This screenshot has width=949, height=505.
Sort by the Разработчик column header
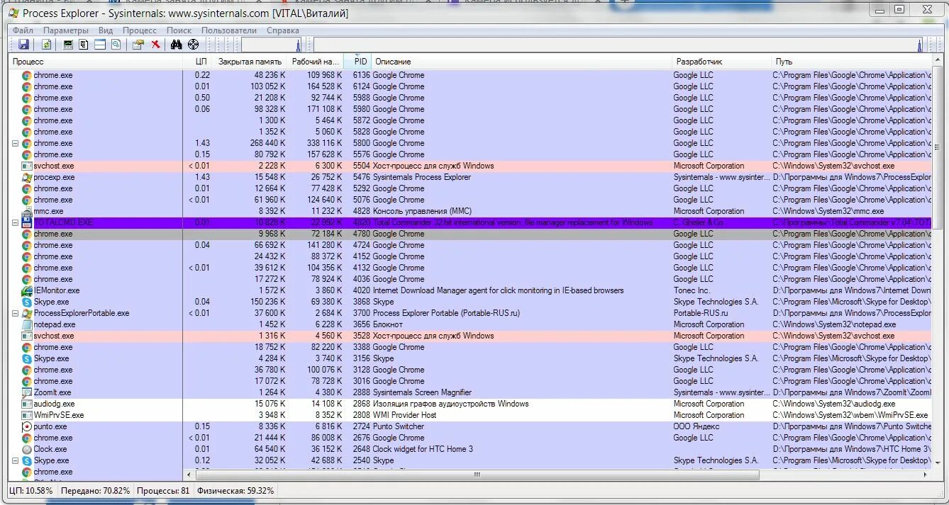721,62
